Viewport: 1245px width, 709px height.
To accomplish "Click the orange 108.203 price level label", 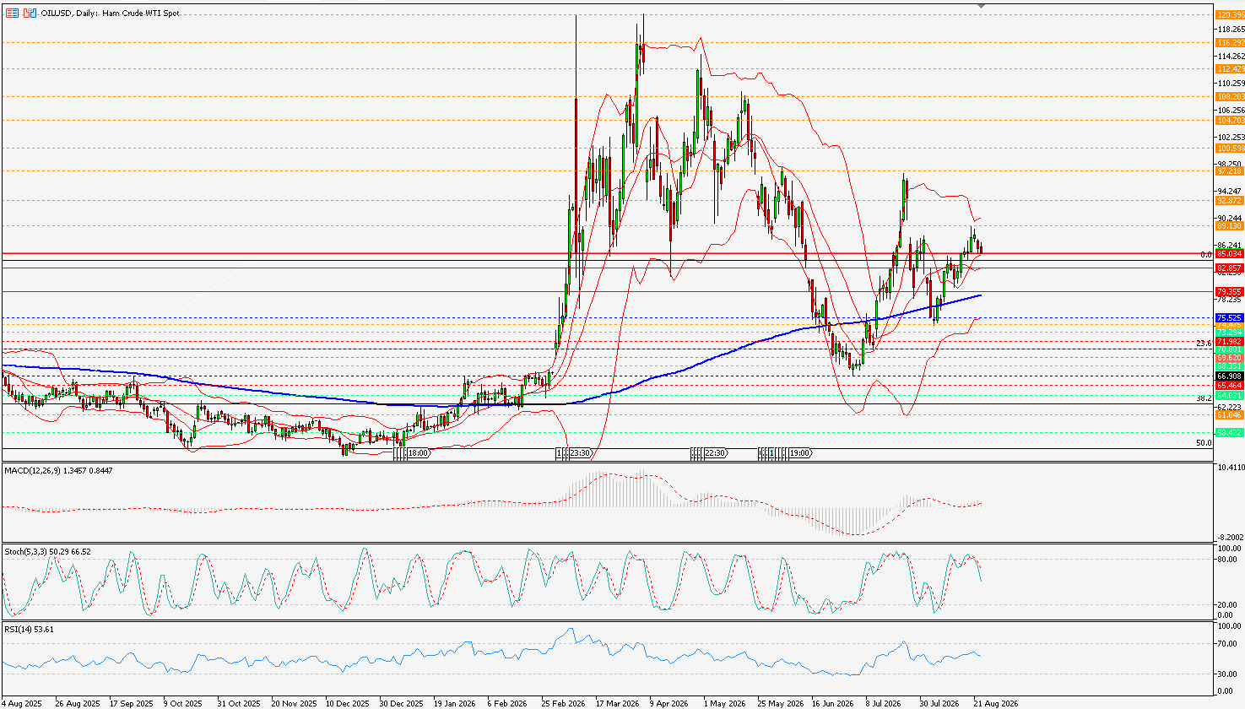I will click(x=1228, y=97).
